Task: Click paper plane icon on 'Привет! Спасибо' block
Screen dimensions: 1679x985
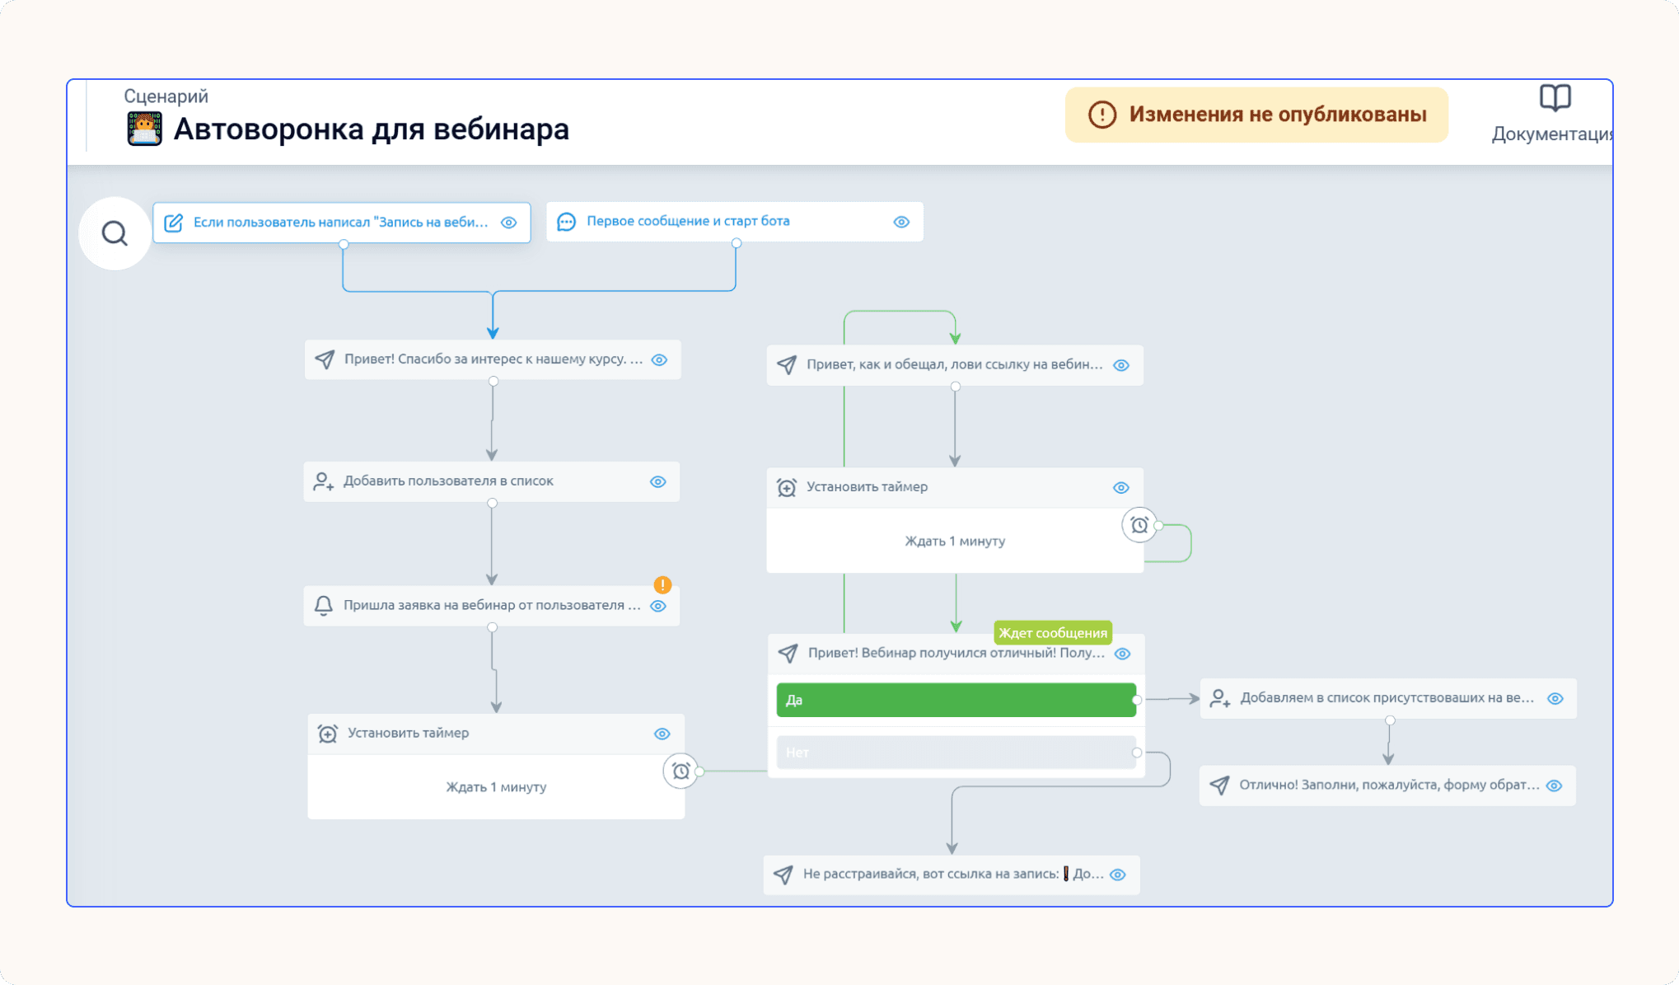Action: [325, 359]
